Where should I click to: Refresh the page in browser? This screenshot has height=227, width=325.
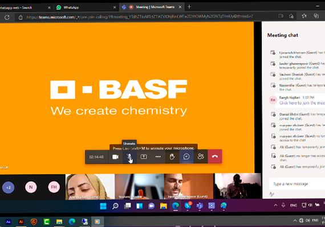pos(7,17)
